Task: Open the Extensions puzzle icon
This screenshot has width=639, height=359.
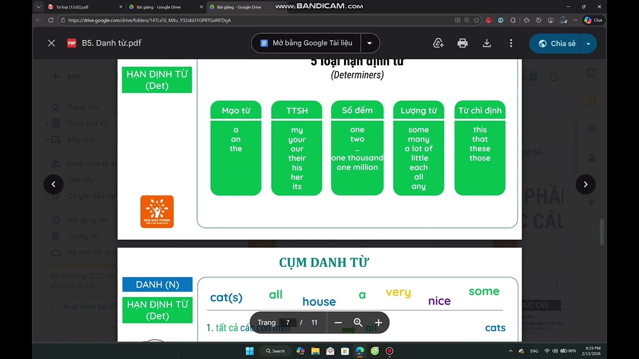Action: pos(513,20)
